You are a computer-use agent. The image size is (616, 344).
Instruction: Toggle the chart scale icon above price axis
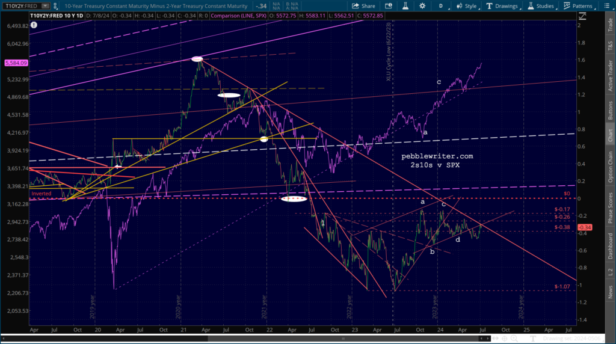(582, 16)
